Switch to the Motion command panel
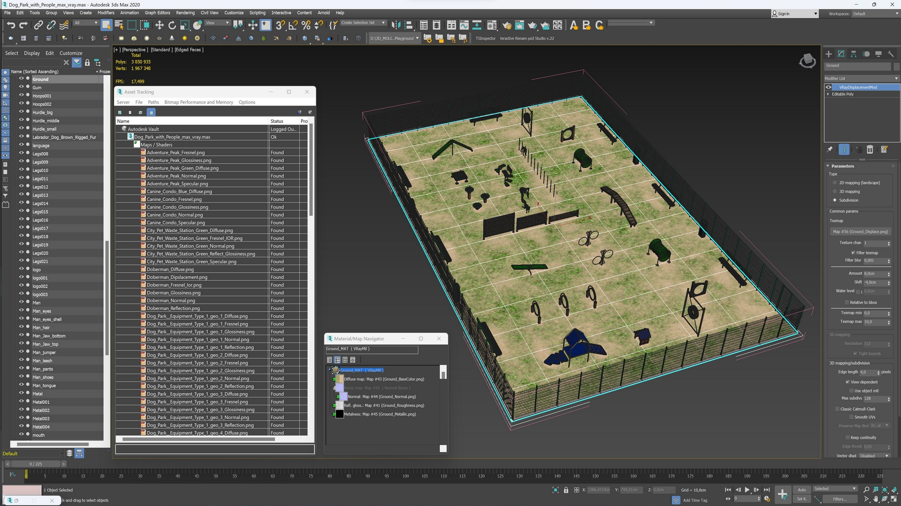The width and height of the screenshot is (901, 506). tap(866, 54)
